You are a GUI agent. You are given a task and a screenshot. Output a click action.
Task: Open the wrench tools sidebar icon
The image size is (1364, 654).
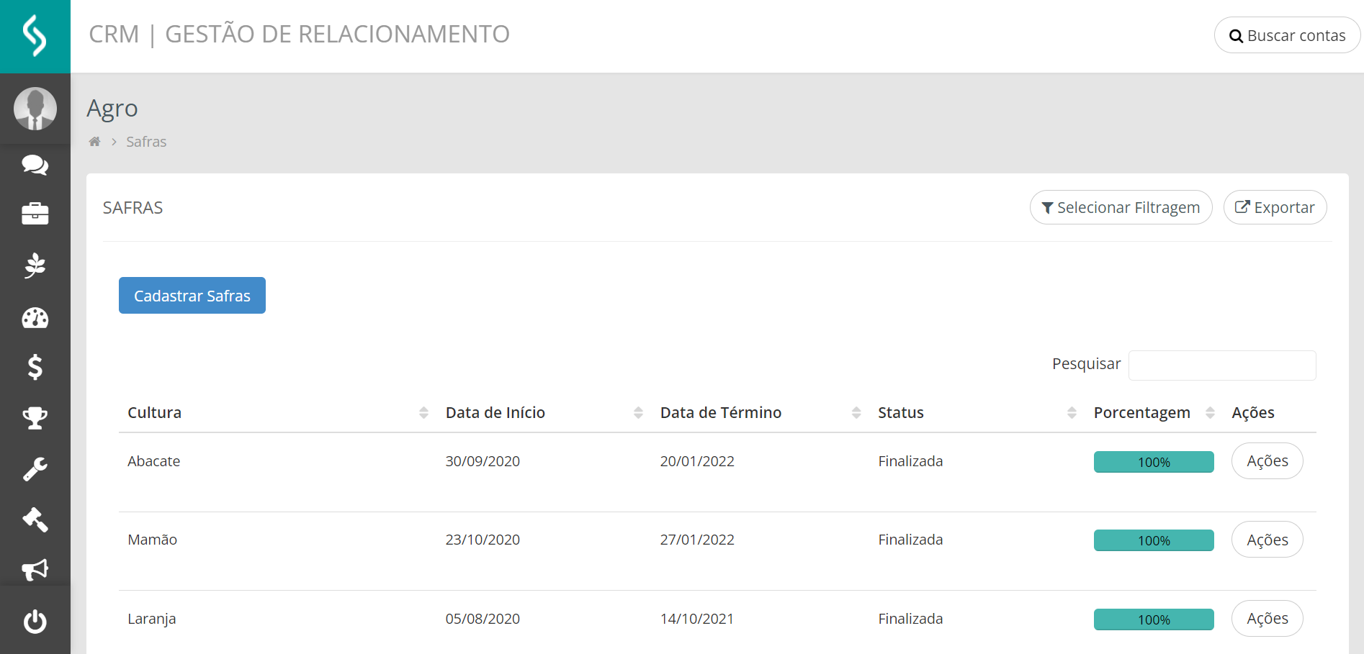35,469
